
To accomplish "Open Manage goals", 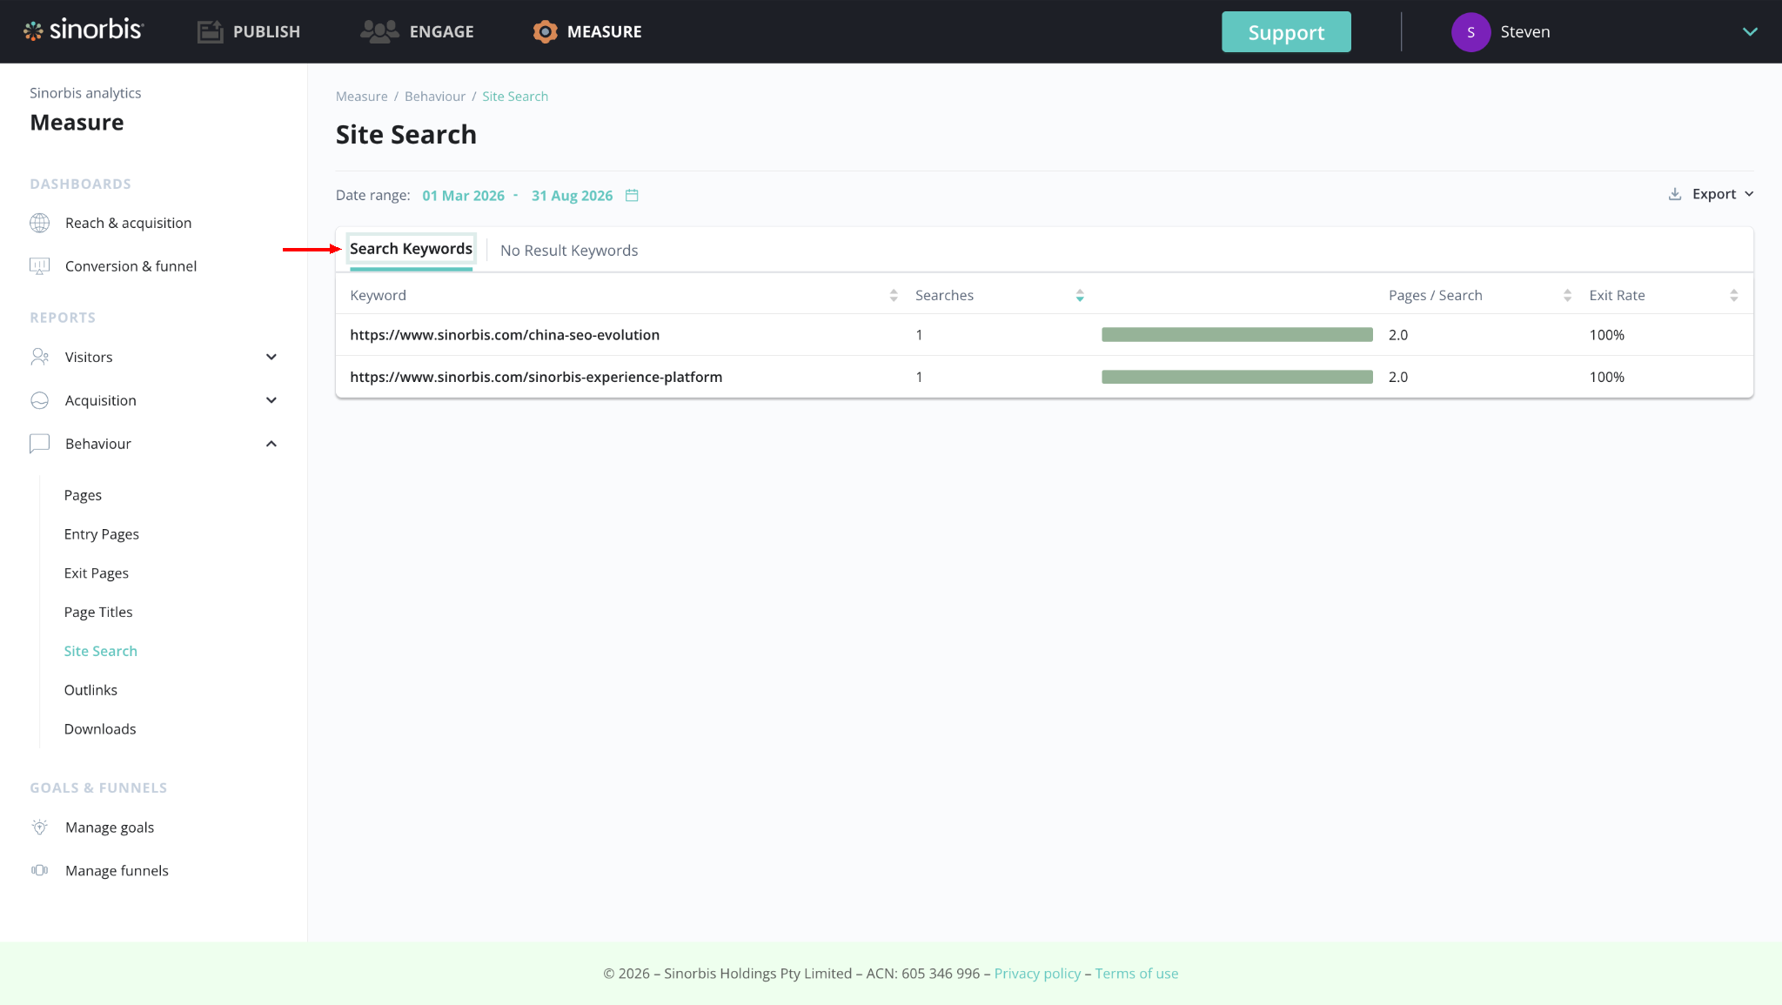I will pos(110,827).
